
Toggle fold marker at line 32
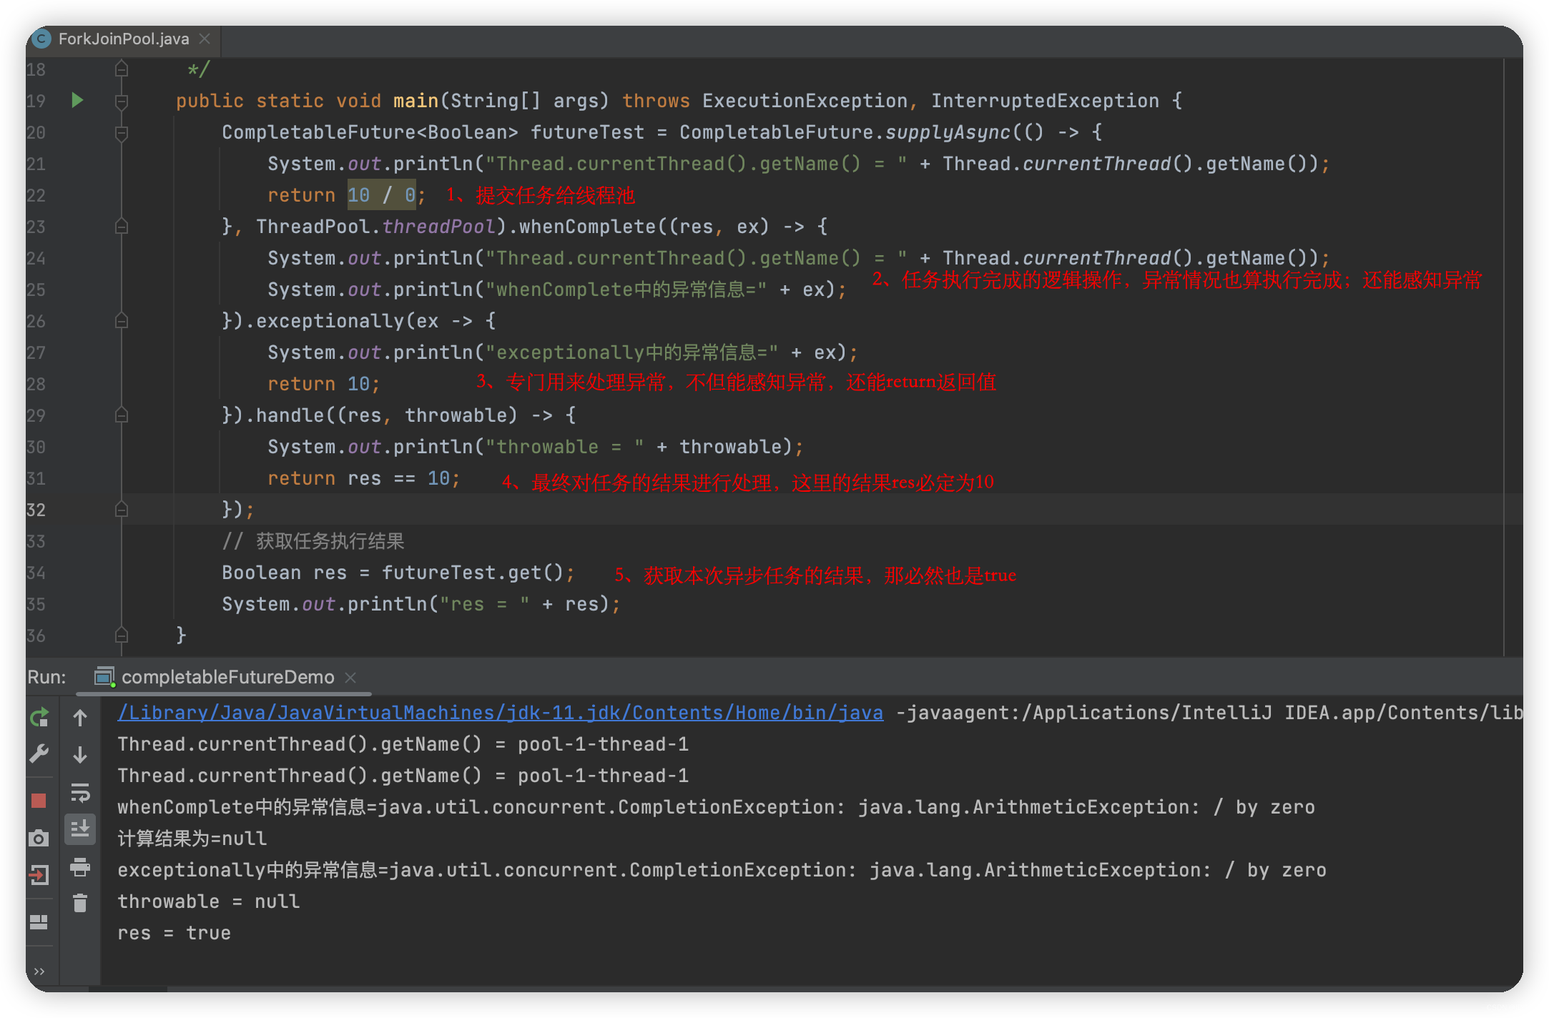click(122, 509)
